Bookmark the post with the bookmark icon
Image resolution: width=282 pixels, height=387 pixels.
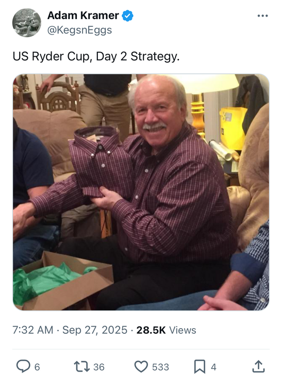200,366
